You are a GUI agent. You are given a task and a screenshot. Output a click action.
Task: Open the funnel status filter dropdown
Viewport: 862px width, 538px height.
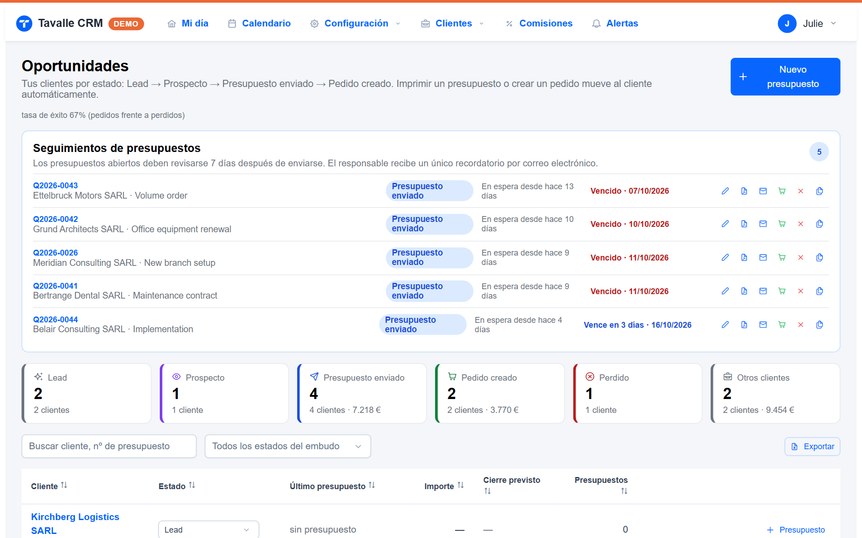coord(288,446)
